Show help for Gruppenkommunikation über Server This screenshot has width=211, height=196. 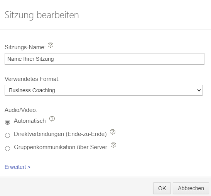tap(113, 145)
